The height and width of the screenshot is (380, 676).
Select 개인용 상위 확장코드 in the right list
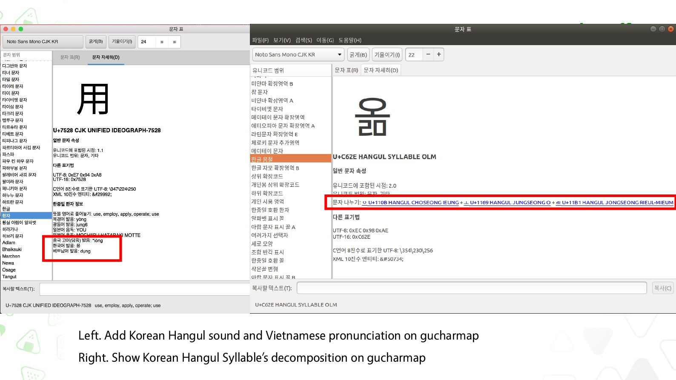point(291,185)
